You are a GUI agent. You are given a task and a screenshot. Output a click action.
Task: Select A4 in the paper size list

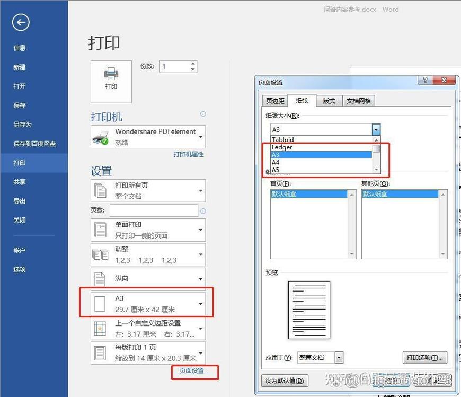click(276, 162)
